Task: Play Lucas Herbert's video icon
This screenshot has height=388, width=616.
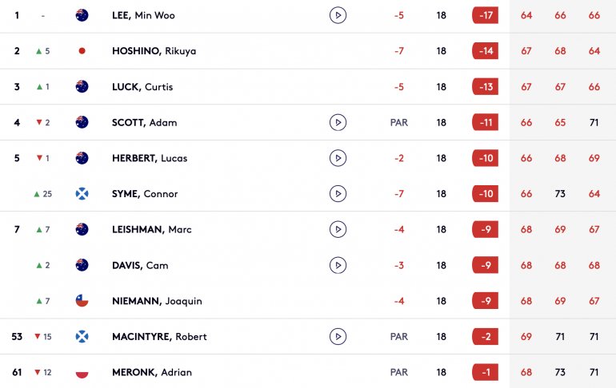Action: point(338,158)
